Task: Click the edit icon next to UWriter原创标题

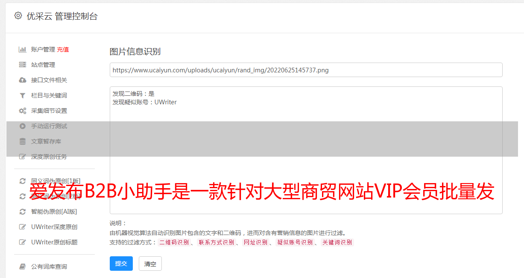Action: coord(23,242)
